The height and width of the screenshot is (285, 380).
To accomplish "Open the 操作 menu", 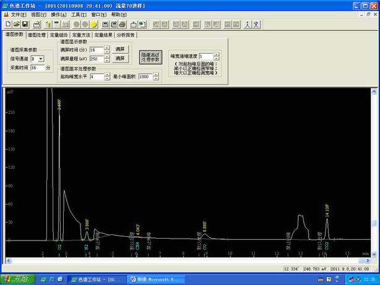I will [x=59, y=15].
